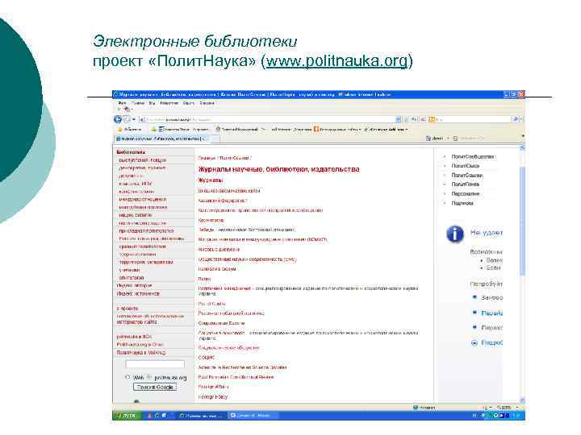Open the 'о проекте' sidebar link

click(x=127, y=308)
